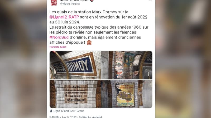Viewport: 211px width, 118px height.
Task: Follow the @Ligne12_RATP mention link
Action: tap(64, 17)
